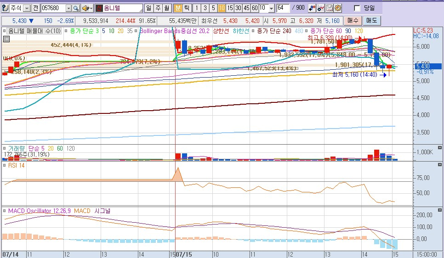Screen dimensions: 444x258
Task: Click the save chart icon
Action: tap(330, 8)
